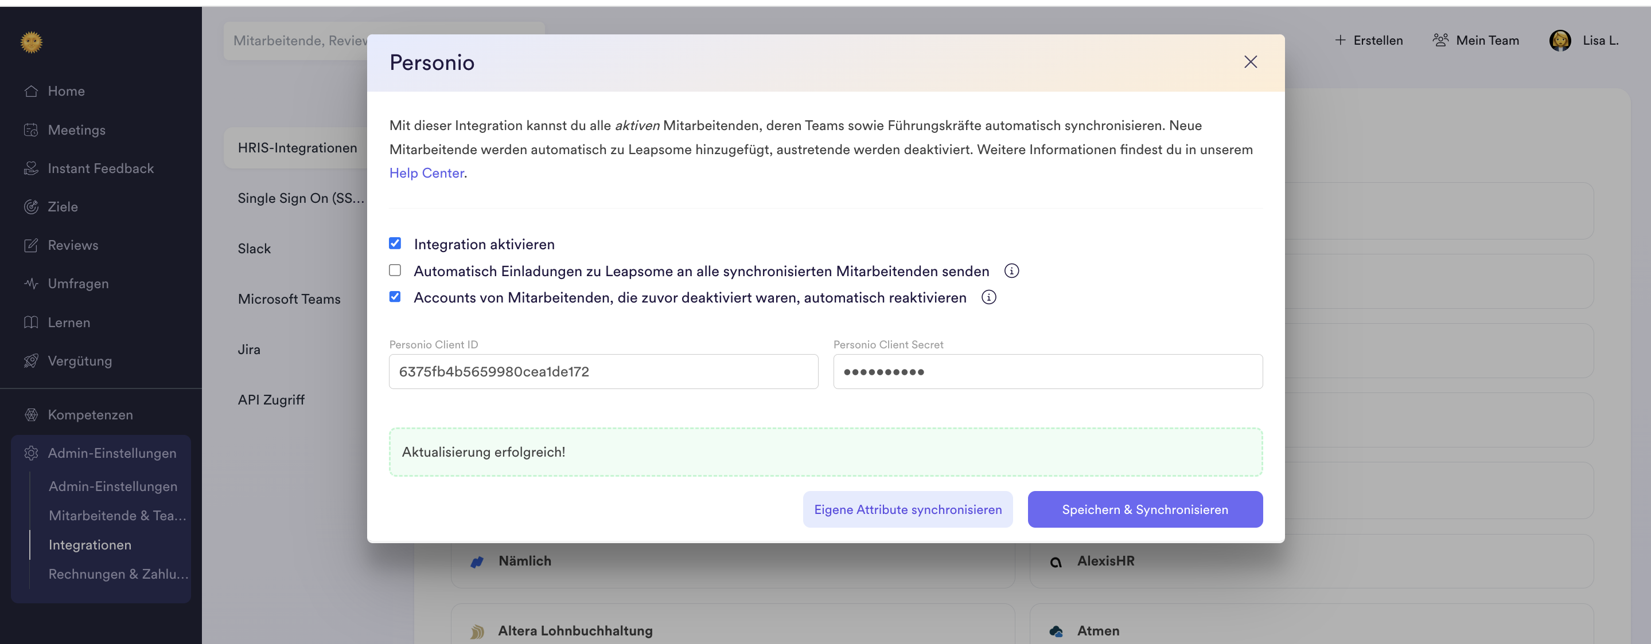This screenshot has width=1651, height=644.
Task: Click the Nämlich integration logo
Action: pos(477,561)
